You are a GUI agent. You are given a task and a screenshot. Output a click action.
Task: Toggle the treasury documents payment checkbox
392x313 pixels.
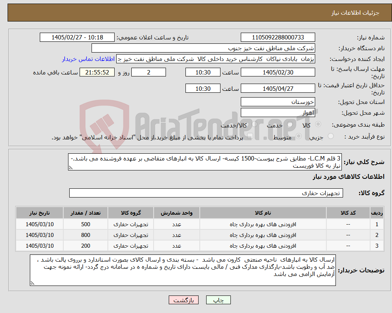[x=250, y=136]
